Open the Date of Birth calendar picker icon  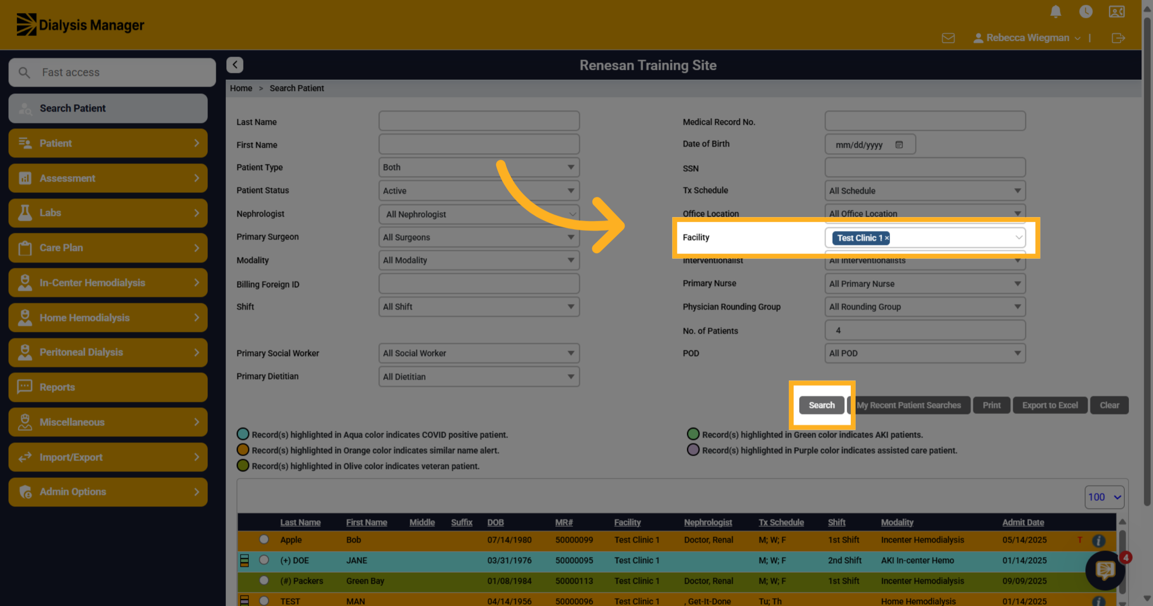click(899, 145)
